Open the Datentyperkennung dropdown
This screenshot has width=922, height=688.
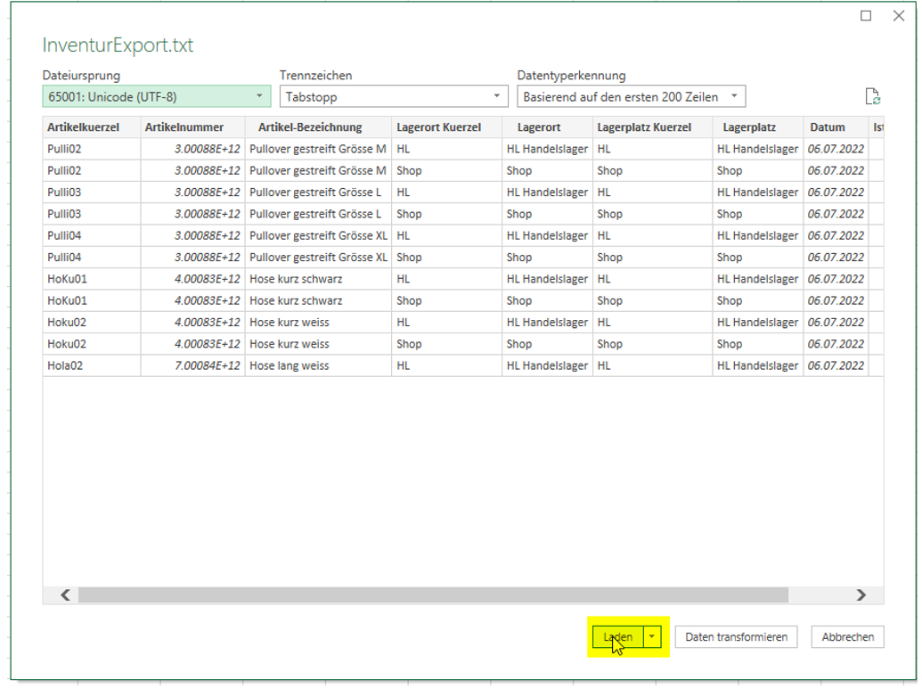pos(631,96)
